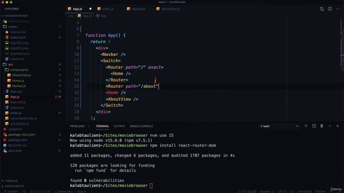Click Prettier status bar item
The width and height of the screenshot is (344, 193).
[320, 191]
